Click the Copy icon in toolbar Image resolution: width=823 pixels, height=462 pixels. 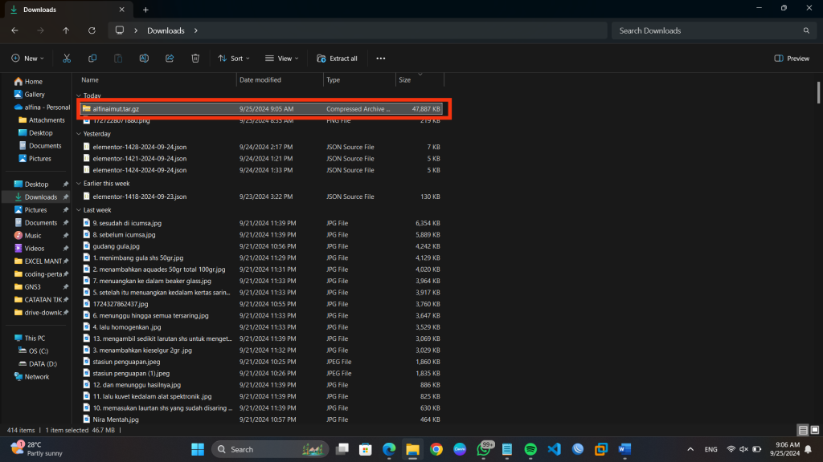tap(92, 59)
